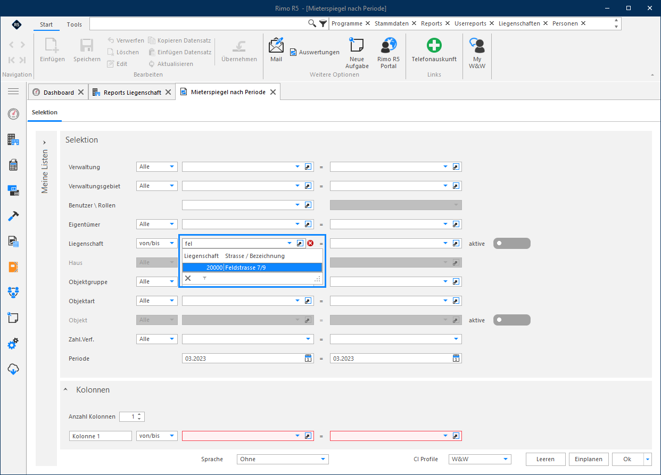The image size is (661, 475).
Task: Click Kopieren Datensatz in ribbon
Action: 180,40
